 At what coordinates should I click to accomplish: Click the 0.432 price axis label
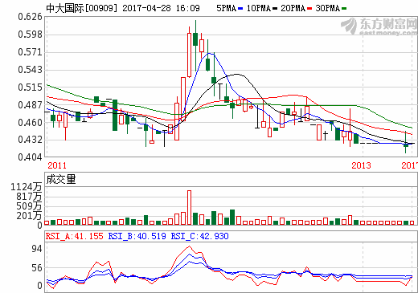[31, 140]
